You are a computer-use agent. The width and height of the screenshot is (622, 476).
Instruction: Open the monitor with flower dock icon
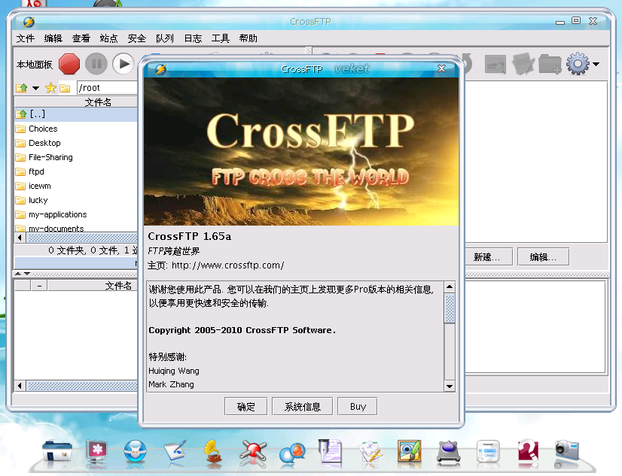(97, 451)
